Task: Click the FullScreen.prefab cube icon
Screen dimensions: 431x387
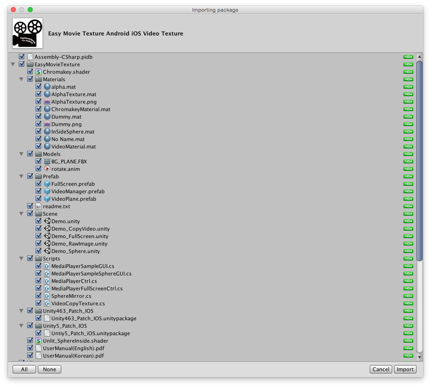Action: point(47,184)
